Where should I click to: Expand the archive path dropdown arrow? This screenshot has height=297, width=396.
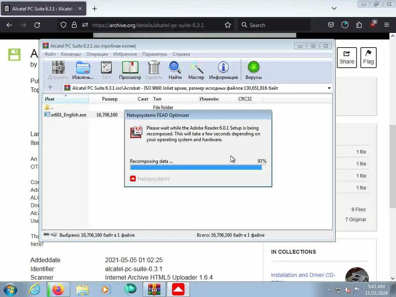(x=329, y=88)
